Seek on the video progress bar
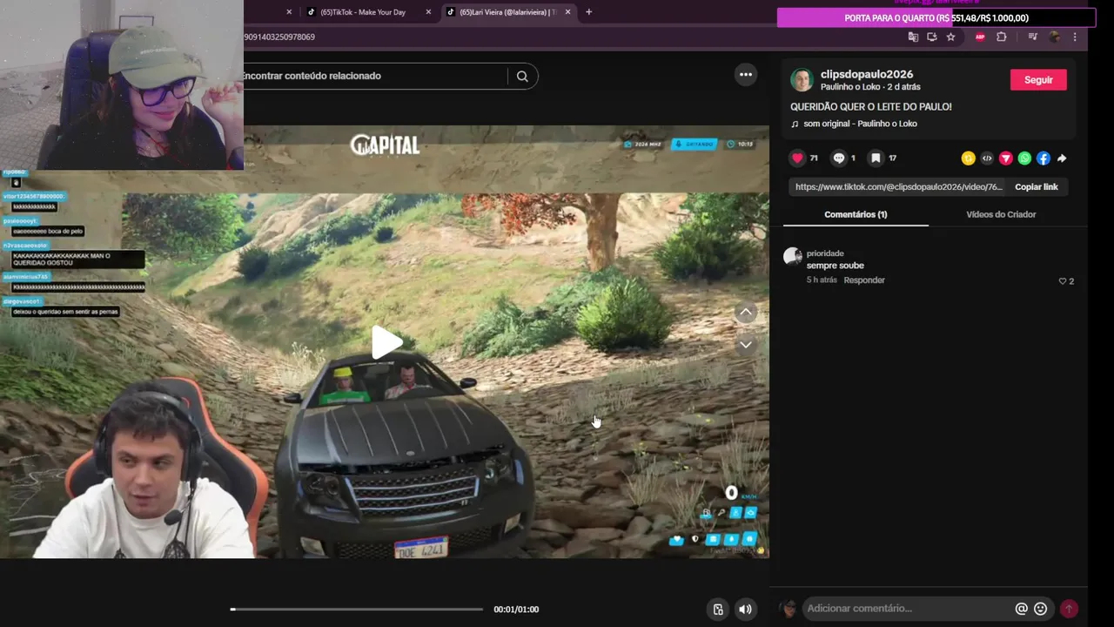1114x627 pixels. 356,610
